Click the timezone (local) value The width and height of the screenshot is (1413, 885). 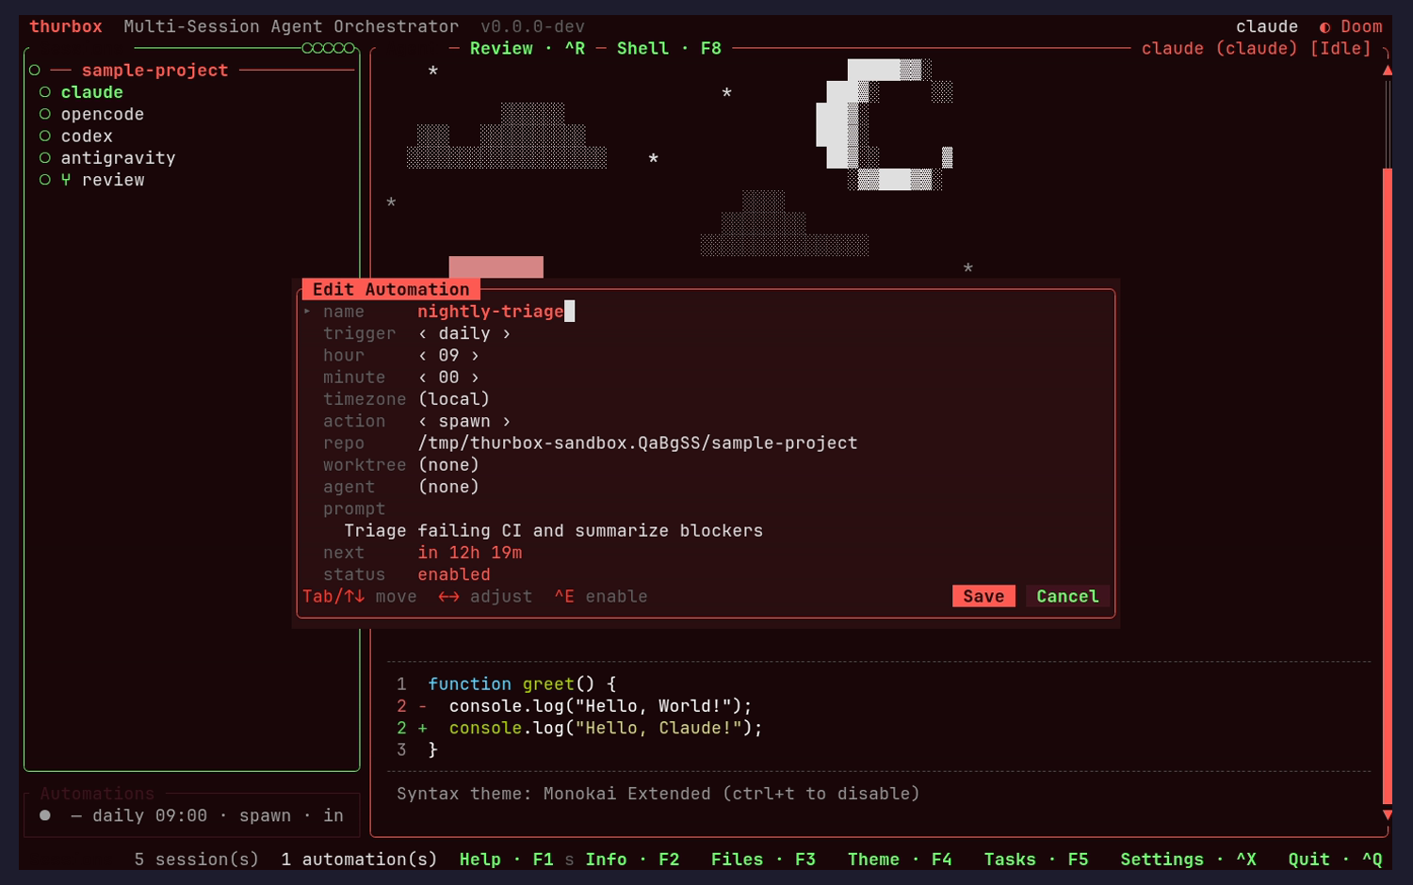(x=454, y=399)
